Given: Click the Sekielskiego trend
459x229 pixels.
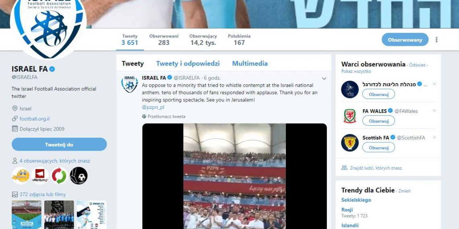Looking at the screenshot, I should [356, 200].
